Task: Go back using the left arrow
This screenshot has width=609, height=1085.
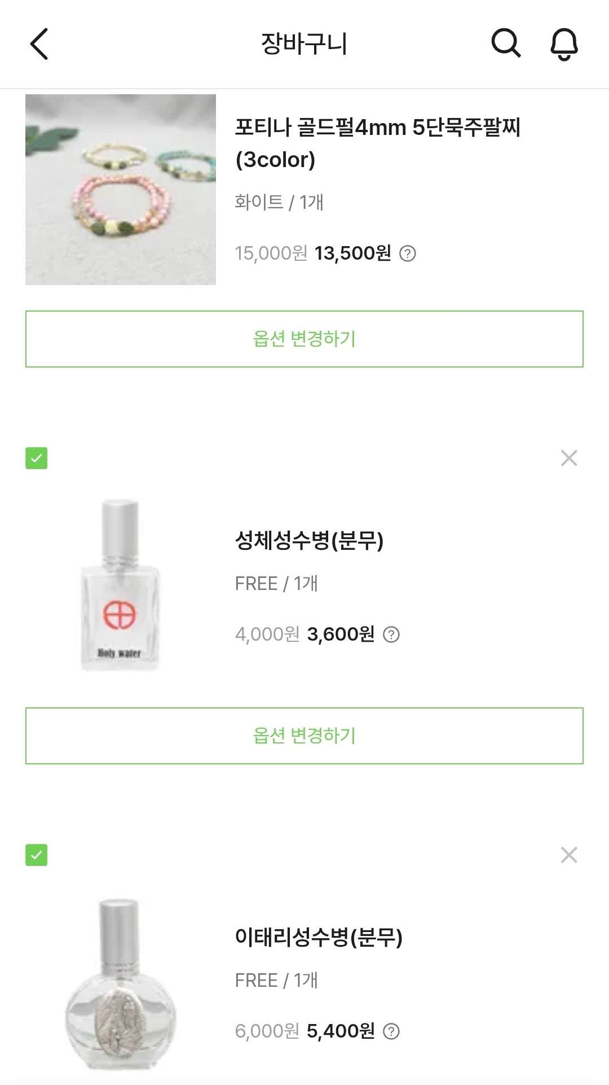Action: coord(39,44)
